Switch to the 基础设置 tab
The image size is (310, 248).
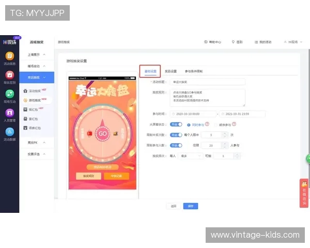click(150, 71)
